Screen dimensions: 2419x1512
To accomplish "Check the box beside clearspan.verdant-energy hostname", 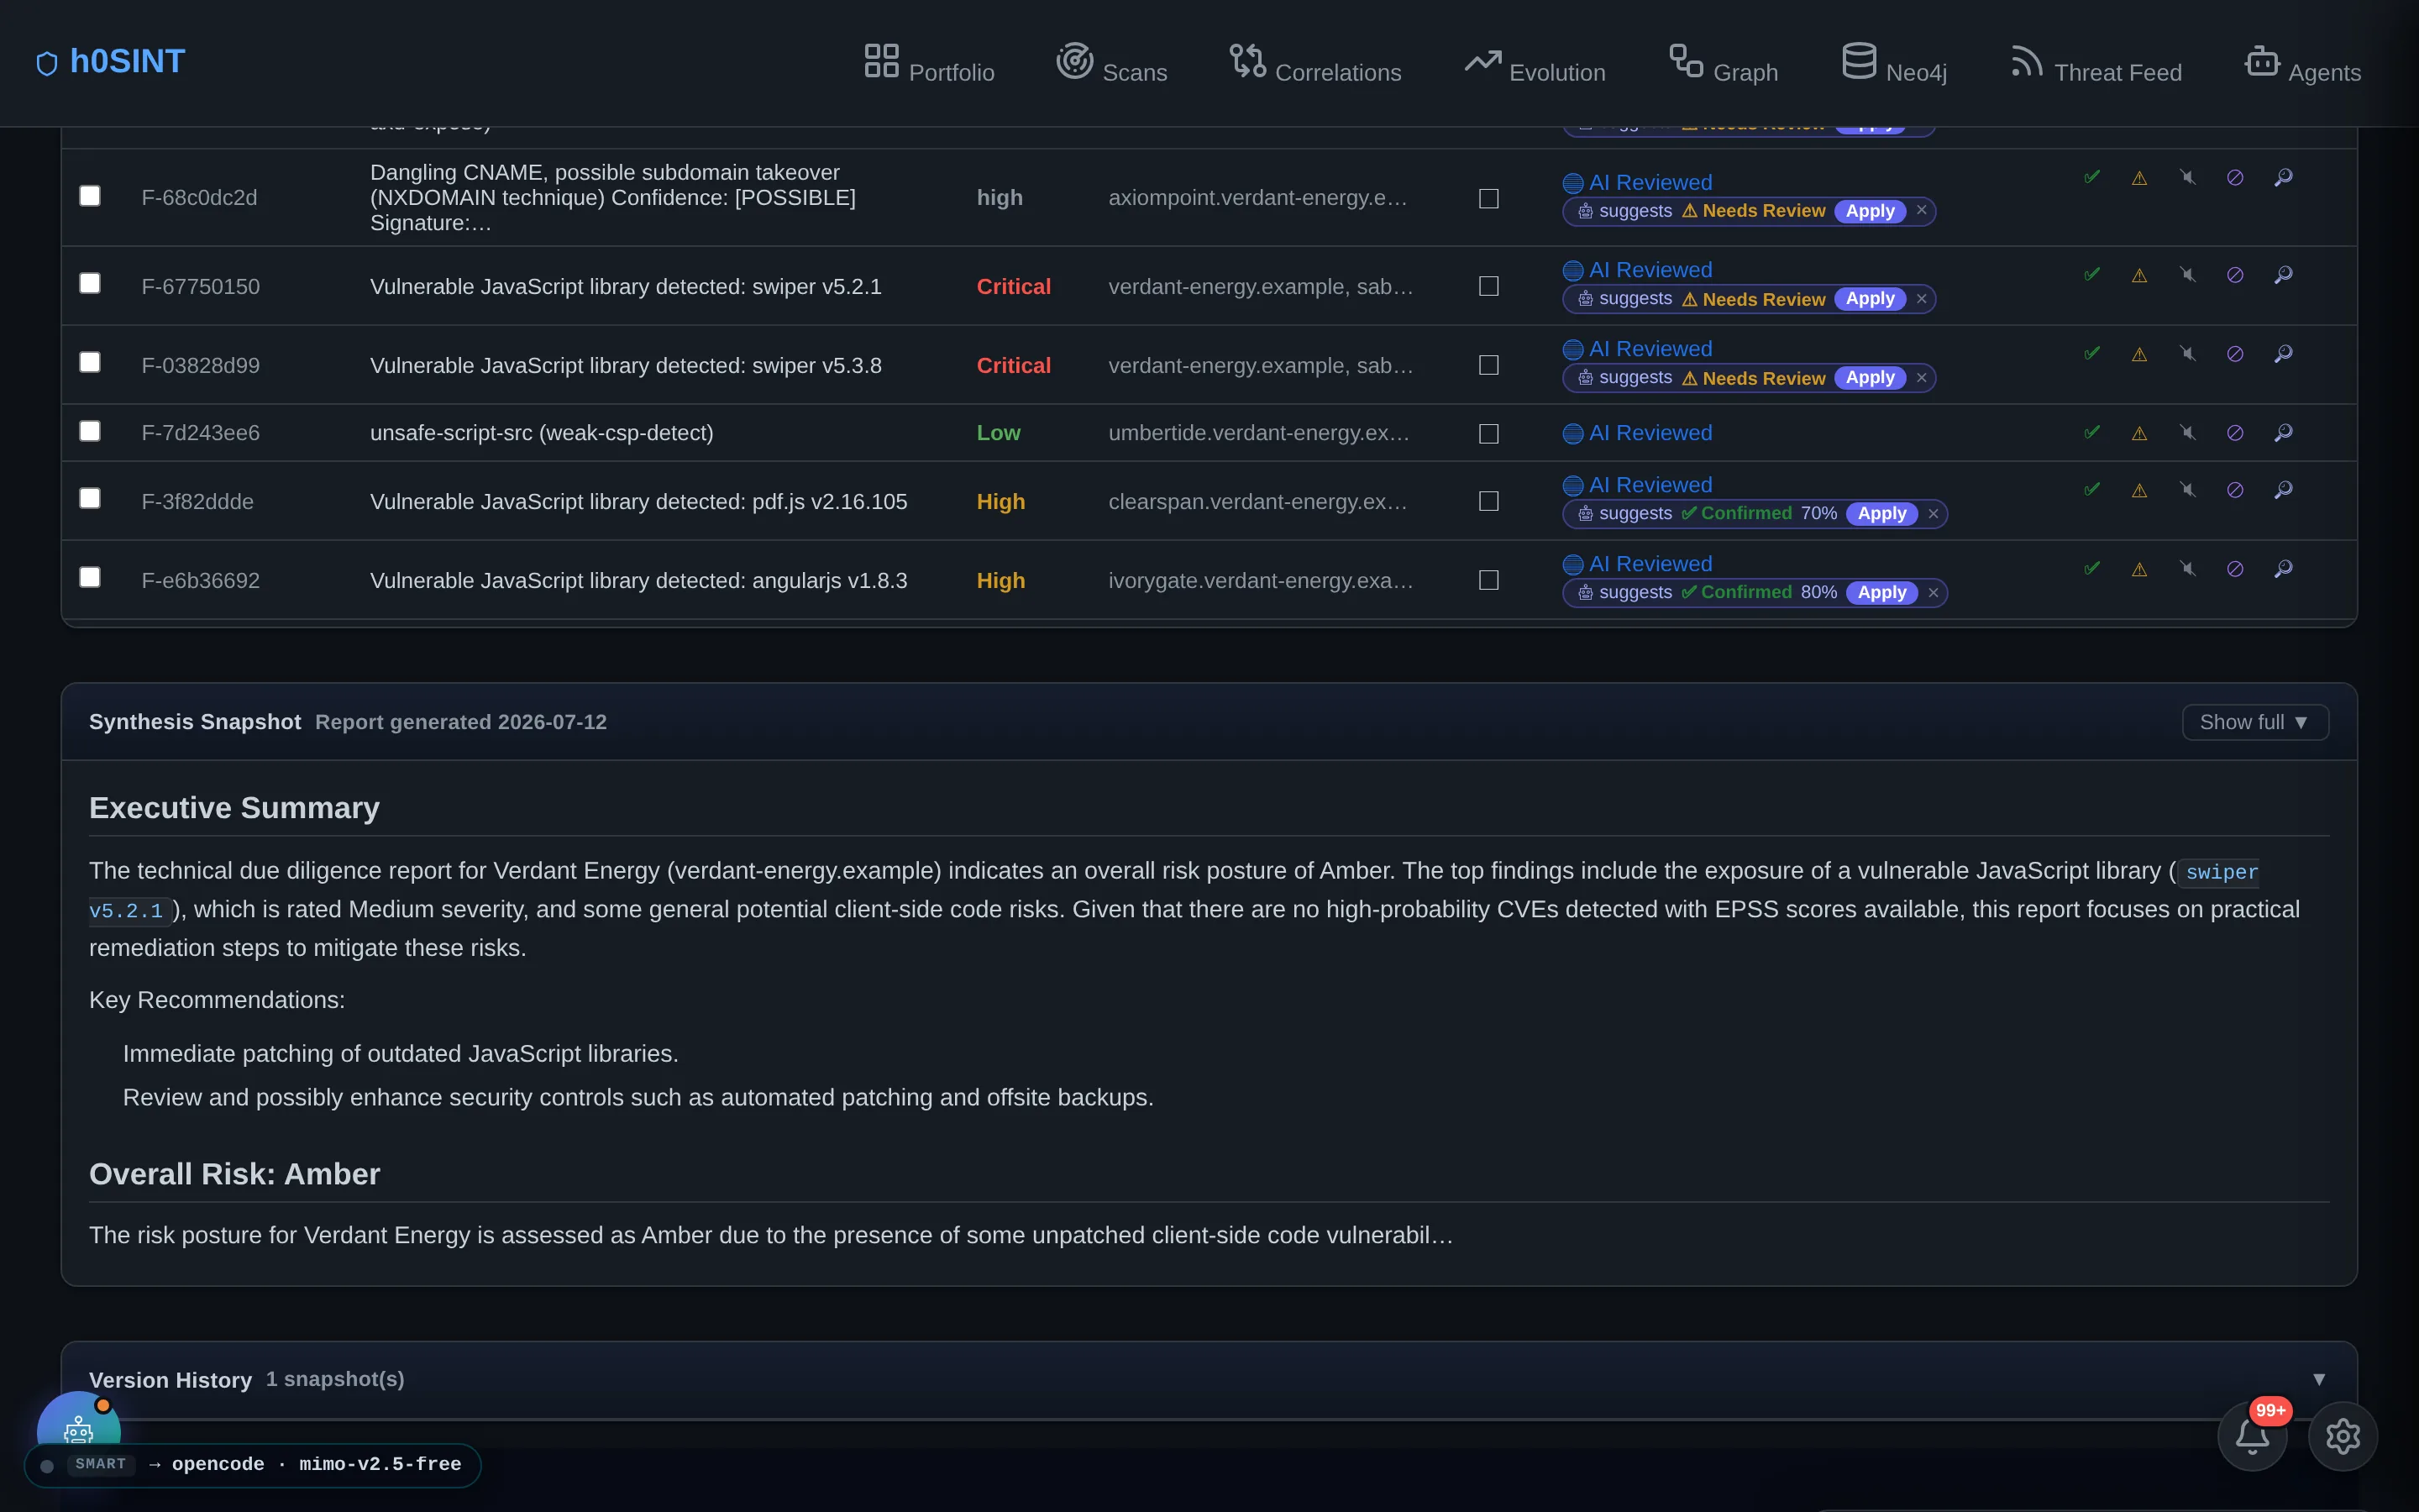I will (1488, 501).
